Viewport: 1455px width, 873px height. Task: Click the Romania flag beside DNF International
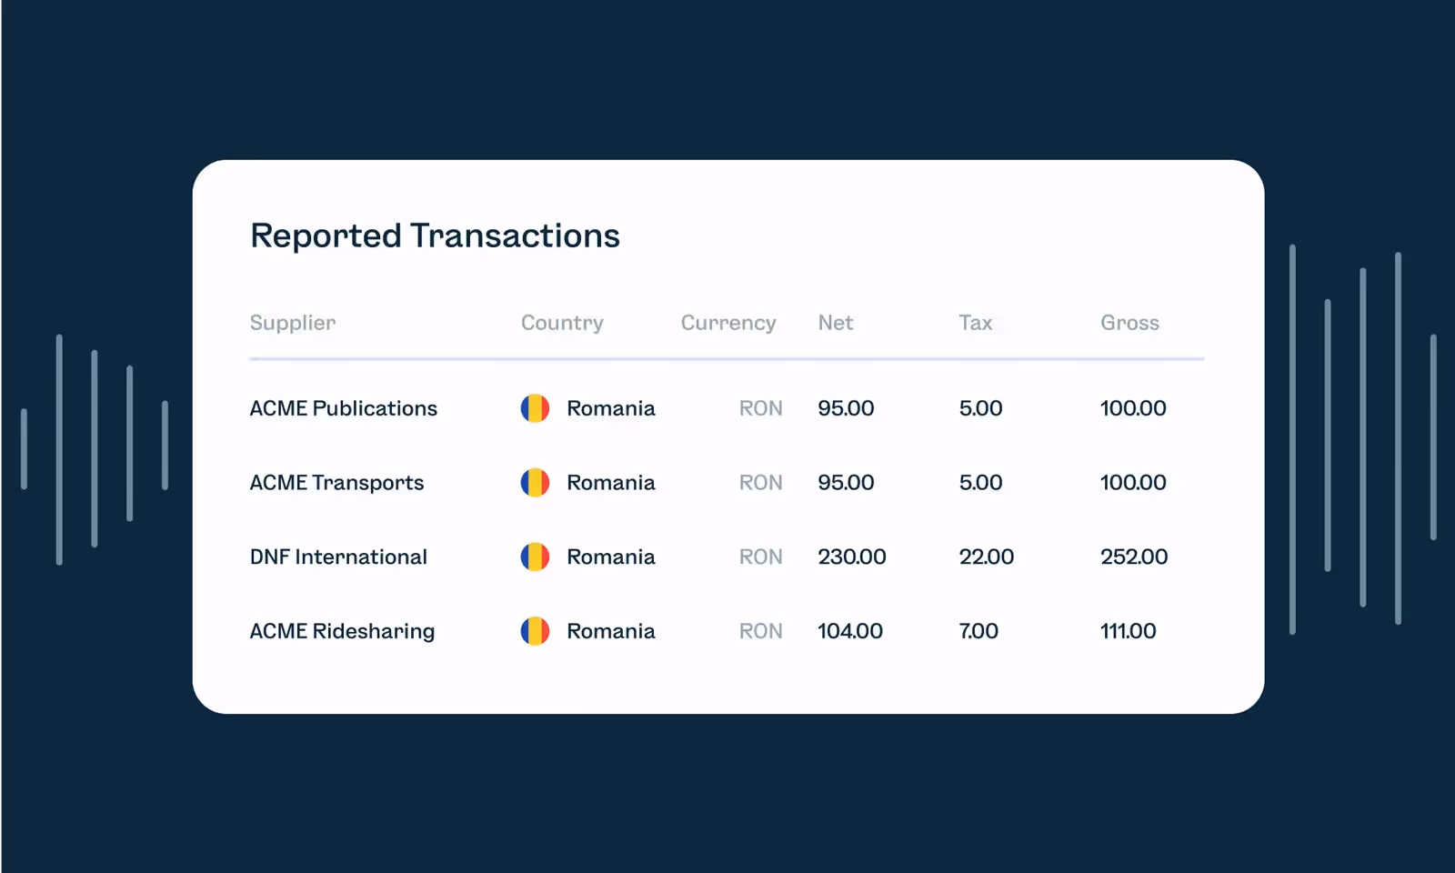535,557
